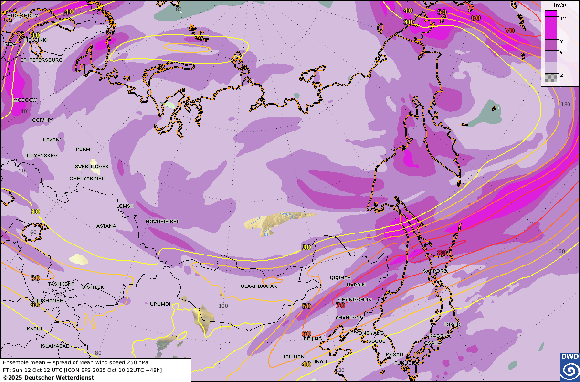
Task: Click the forecast time line starting with FT
Action: coord(82,370)
